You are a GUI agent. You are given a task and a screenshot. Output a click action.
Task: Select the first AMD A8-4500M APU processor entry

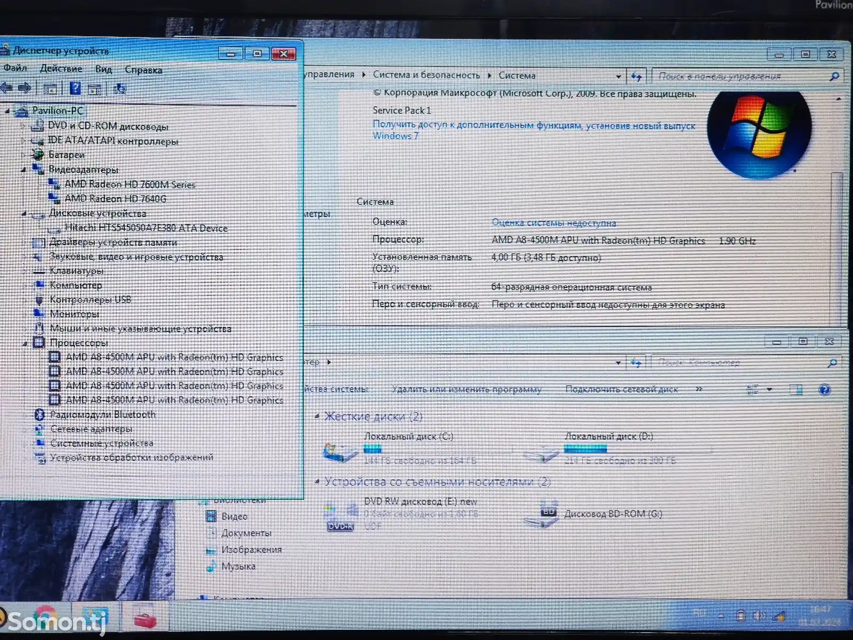(x=174, y=357)
